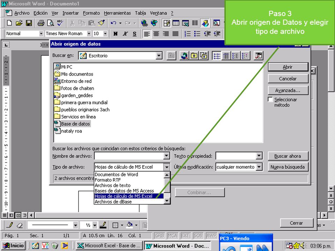This screenshot has width=335, height=251.
Task: Click Insert Excel worksheet icon
Action: (185, 23)
